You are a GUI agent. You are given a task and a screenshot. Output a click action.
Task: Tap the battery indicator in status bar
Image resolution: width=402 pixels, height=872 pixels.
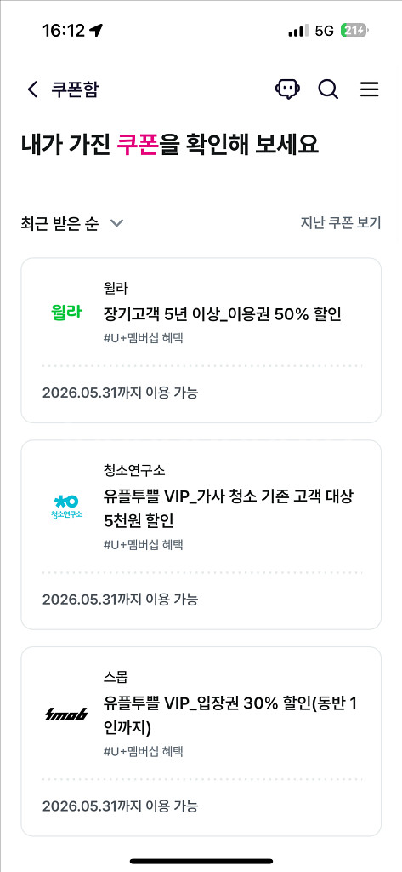tap(354, 31)
